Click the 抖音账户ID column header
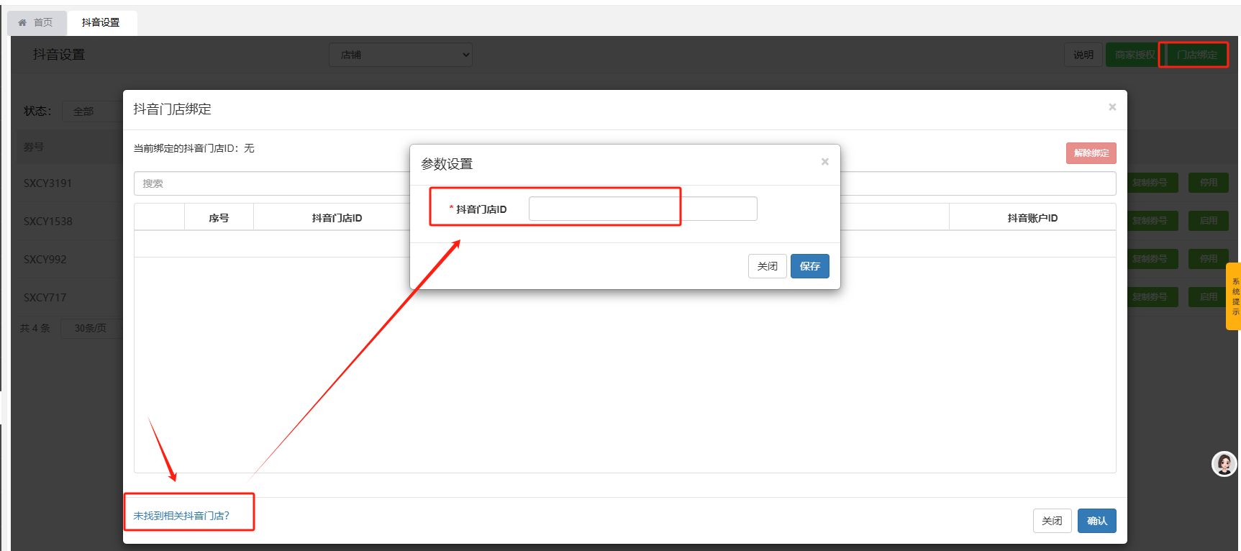This screenshot has height=551, width=1241. pyautogui.click(x=1032, y=218)
